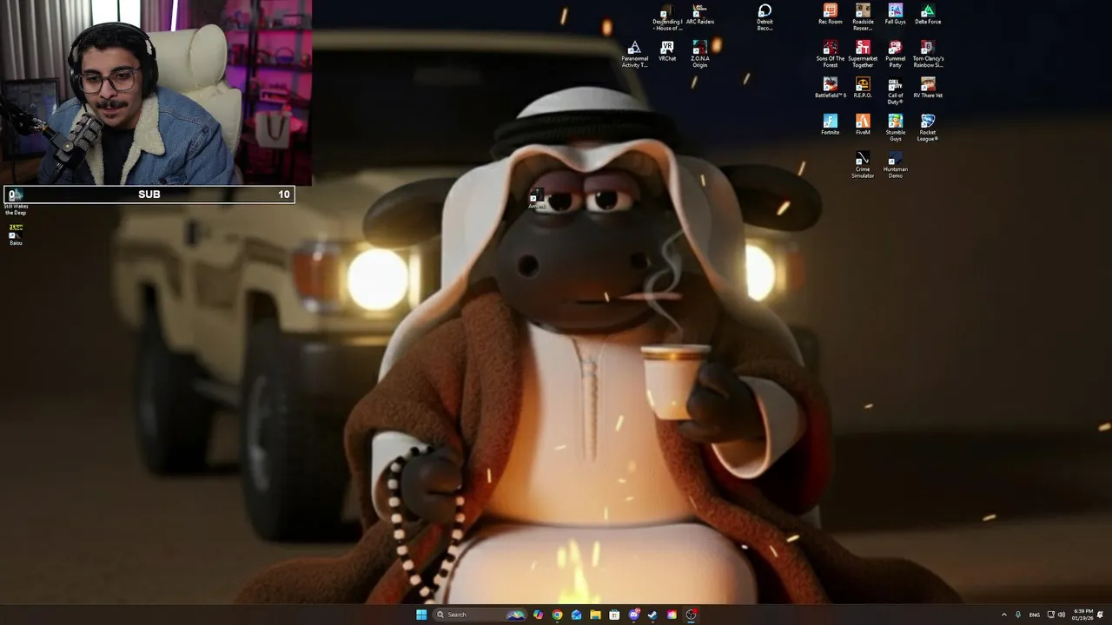Click the microphone tray icon
1112x625 pixels.
click(1018, 615)
